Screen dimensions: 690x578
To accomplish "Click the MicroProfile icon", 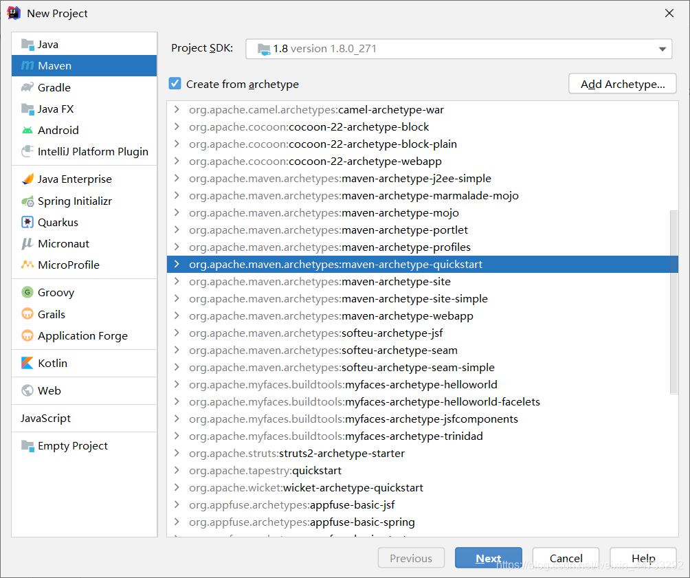I will 27,265.
